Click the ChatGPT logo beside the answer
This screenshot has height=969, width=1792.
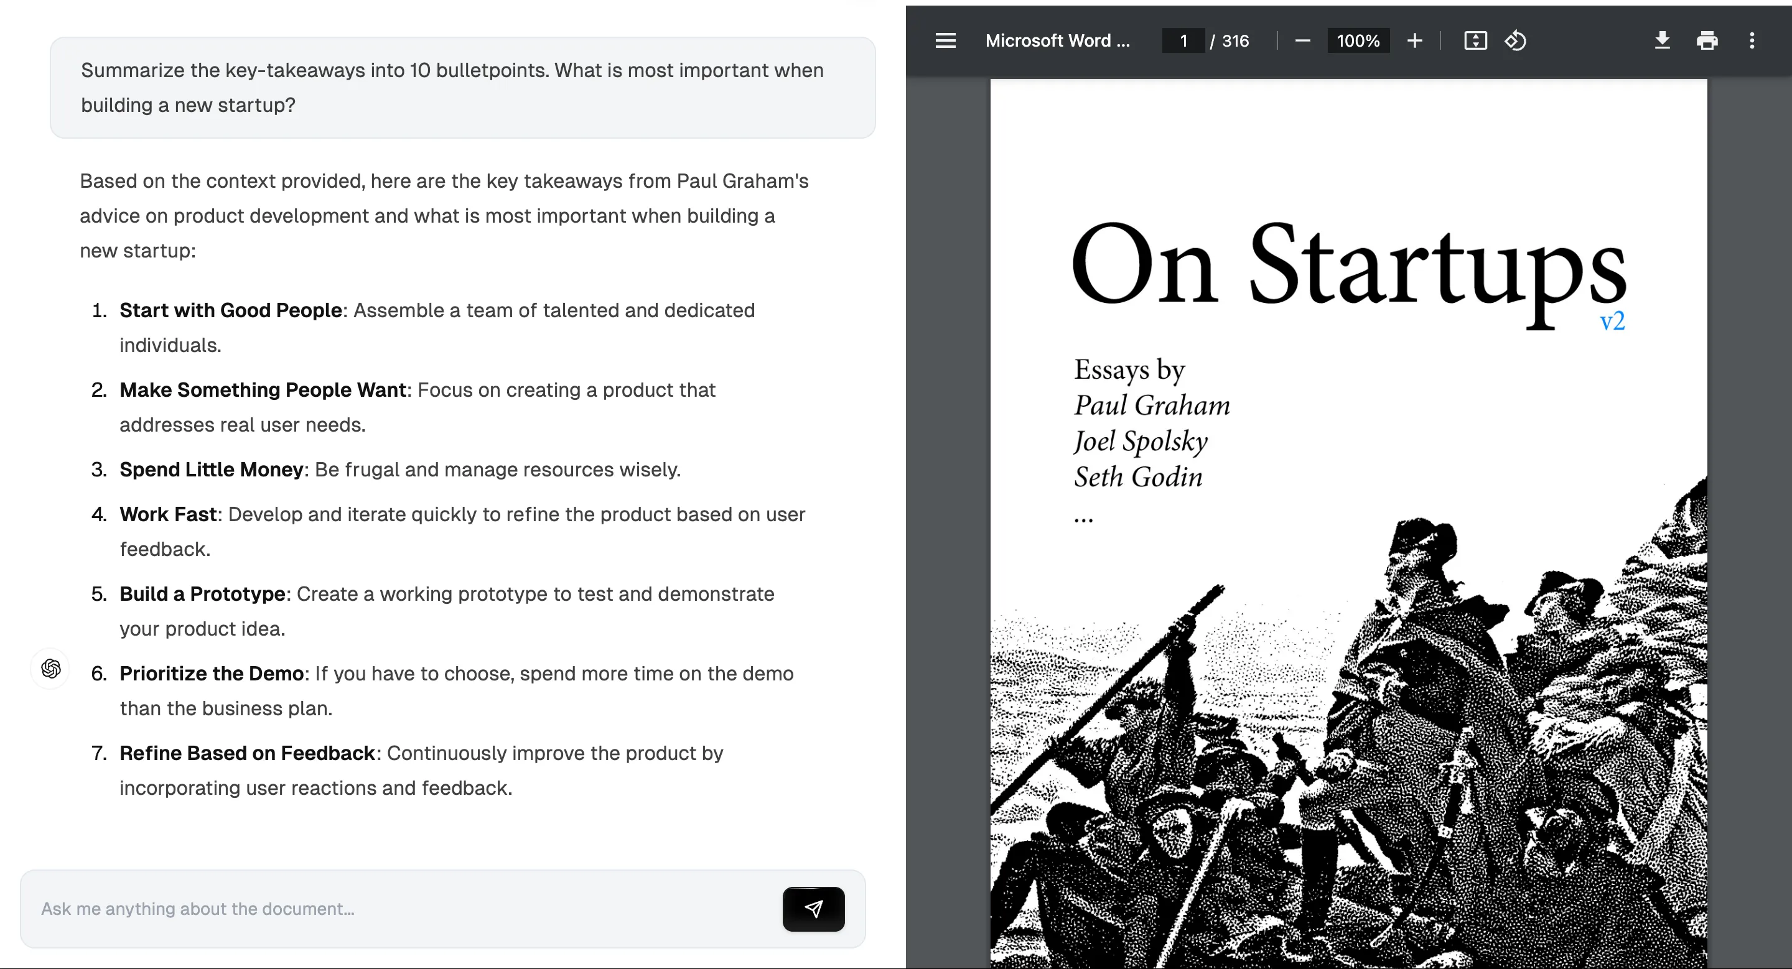click(50, 668)
